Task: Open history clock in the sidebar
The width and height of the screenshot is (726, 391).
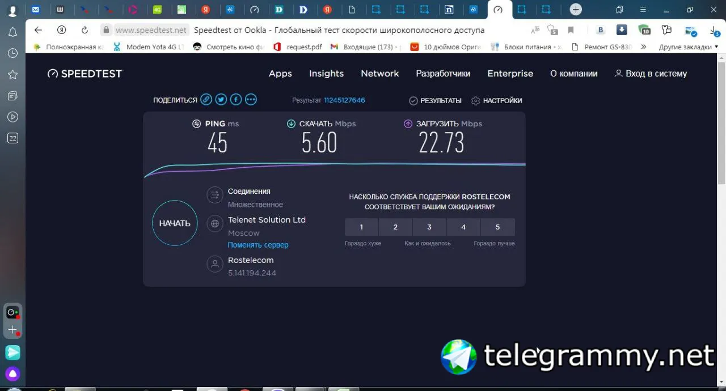Action: pyautogui.click(x=12, y=53)
